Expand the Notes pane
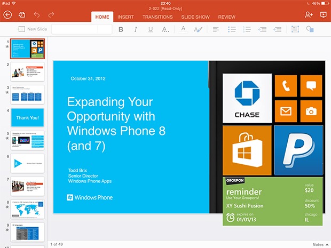Viewport: 331px width, 248px height. [319, 244]
